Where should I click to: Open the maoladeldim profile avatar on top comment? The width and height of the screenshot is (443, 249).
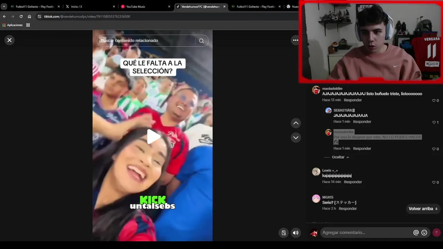[316, 90]
